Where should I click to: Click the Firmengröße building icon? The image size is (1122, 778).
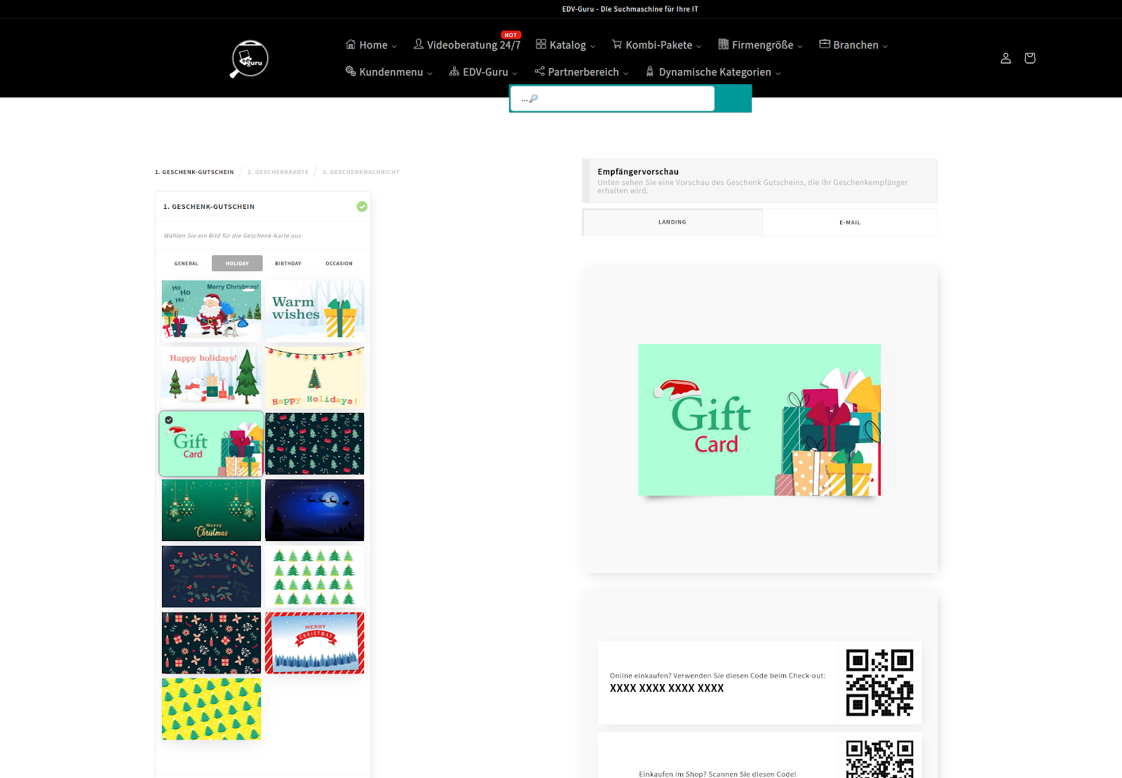pos(724,44)
